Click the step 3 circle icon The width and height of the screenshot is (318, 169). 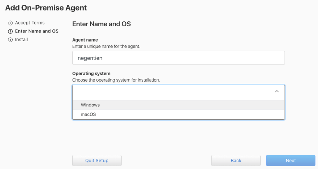[x=10, y=40]
